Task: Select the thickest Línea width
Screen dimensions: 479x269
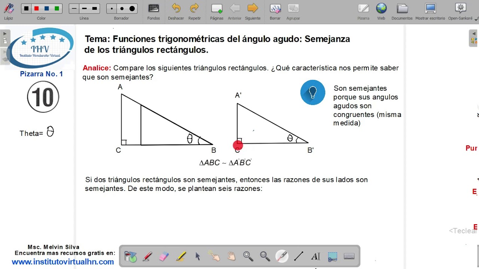Action: (94, 9)
